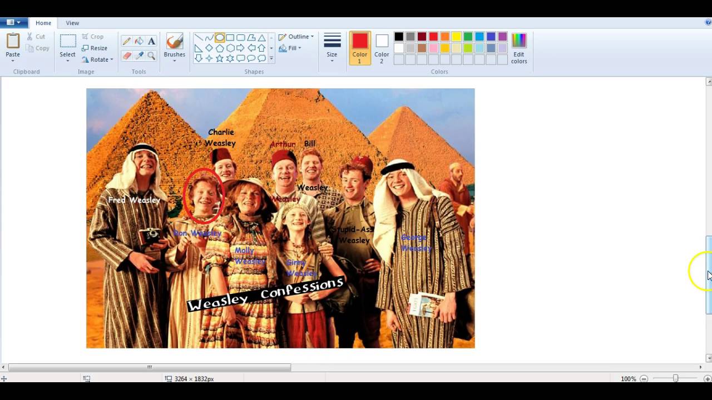Click the Cut button
This screenshot has width=712, height=400.
coord(36,37)
